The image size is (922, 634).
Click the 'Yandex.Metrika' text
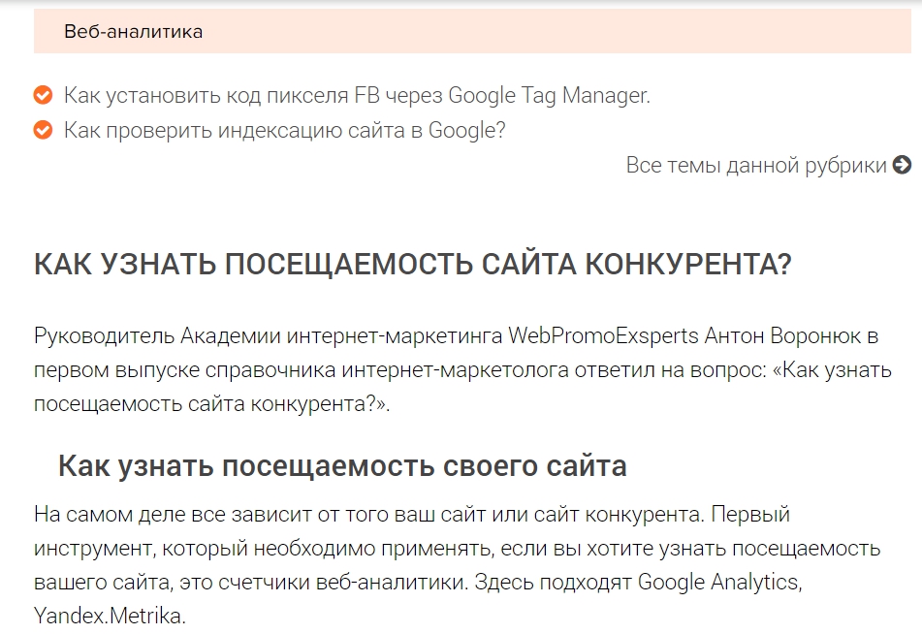click(109, 617)
